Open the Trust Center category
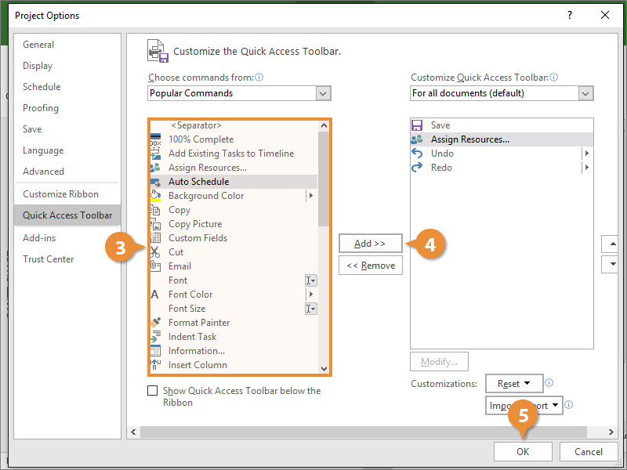 pos(49,259)
